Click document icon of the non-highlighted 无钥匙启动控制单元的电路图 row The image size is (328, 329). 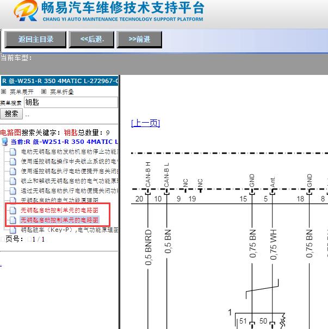click(13, 210)
